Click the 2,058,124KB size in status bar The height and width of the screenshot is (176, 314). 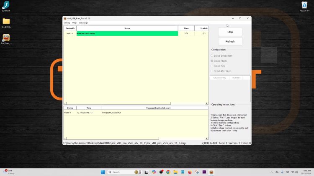[x=209, y=143]
